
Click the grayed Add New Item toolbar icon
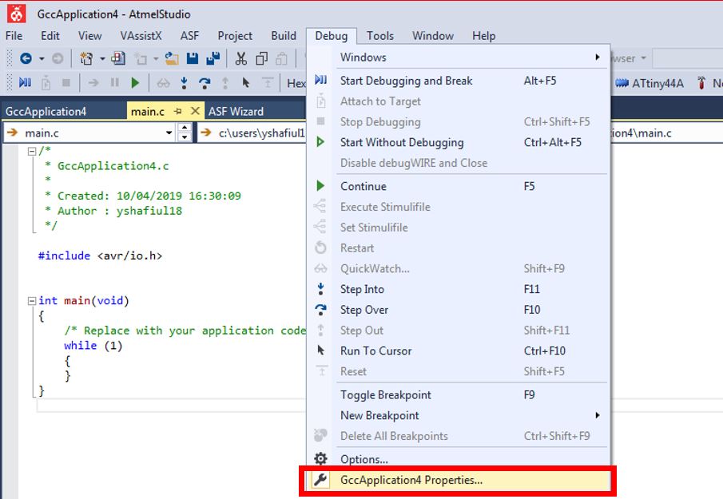click(x=141, y=58)
